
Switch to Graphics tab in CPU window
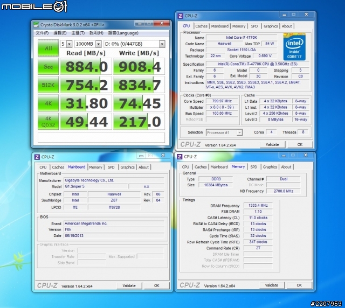click(271, 26)
